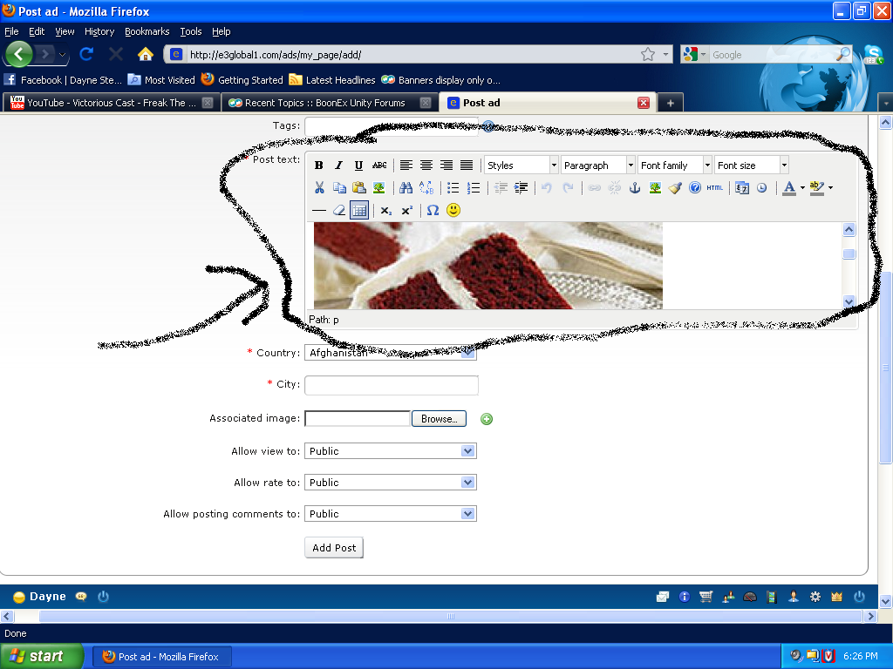
Task: Click the find binoculars icon
Action: [406, 187]
